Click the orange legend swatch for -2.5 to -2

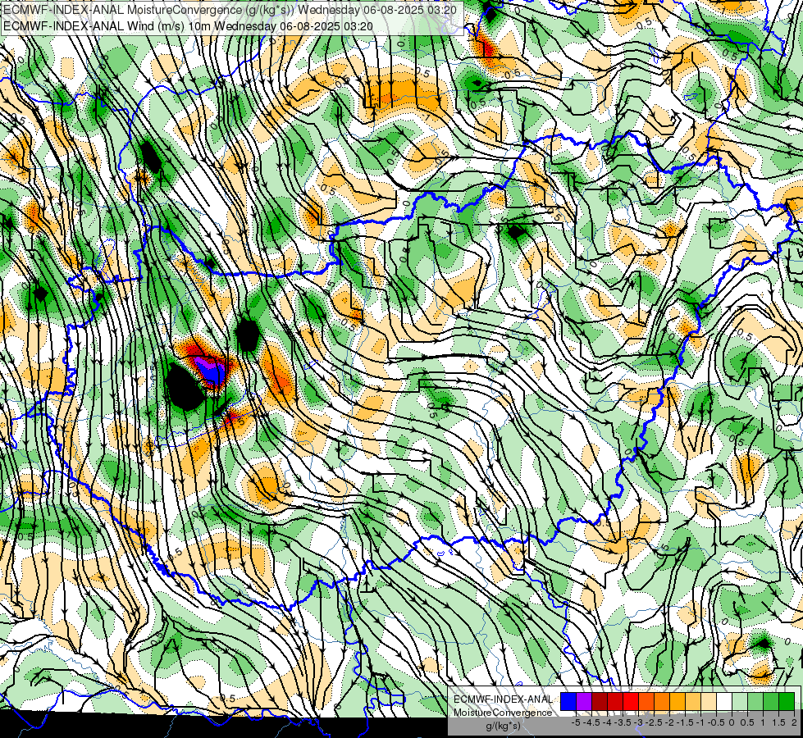pyautogui.click(x=662, y=701)
